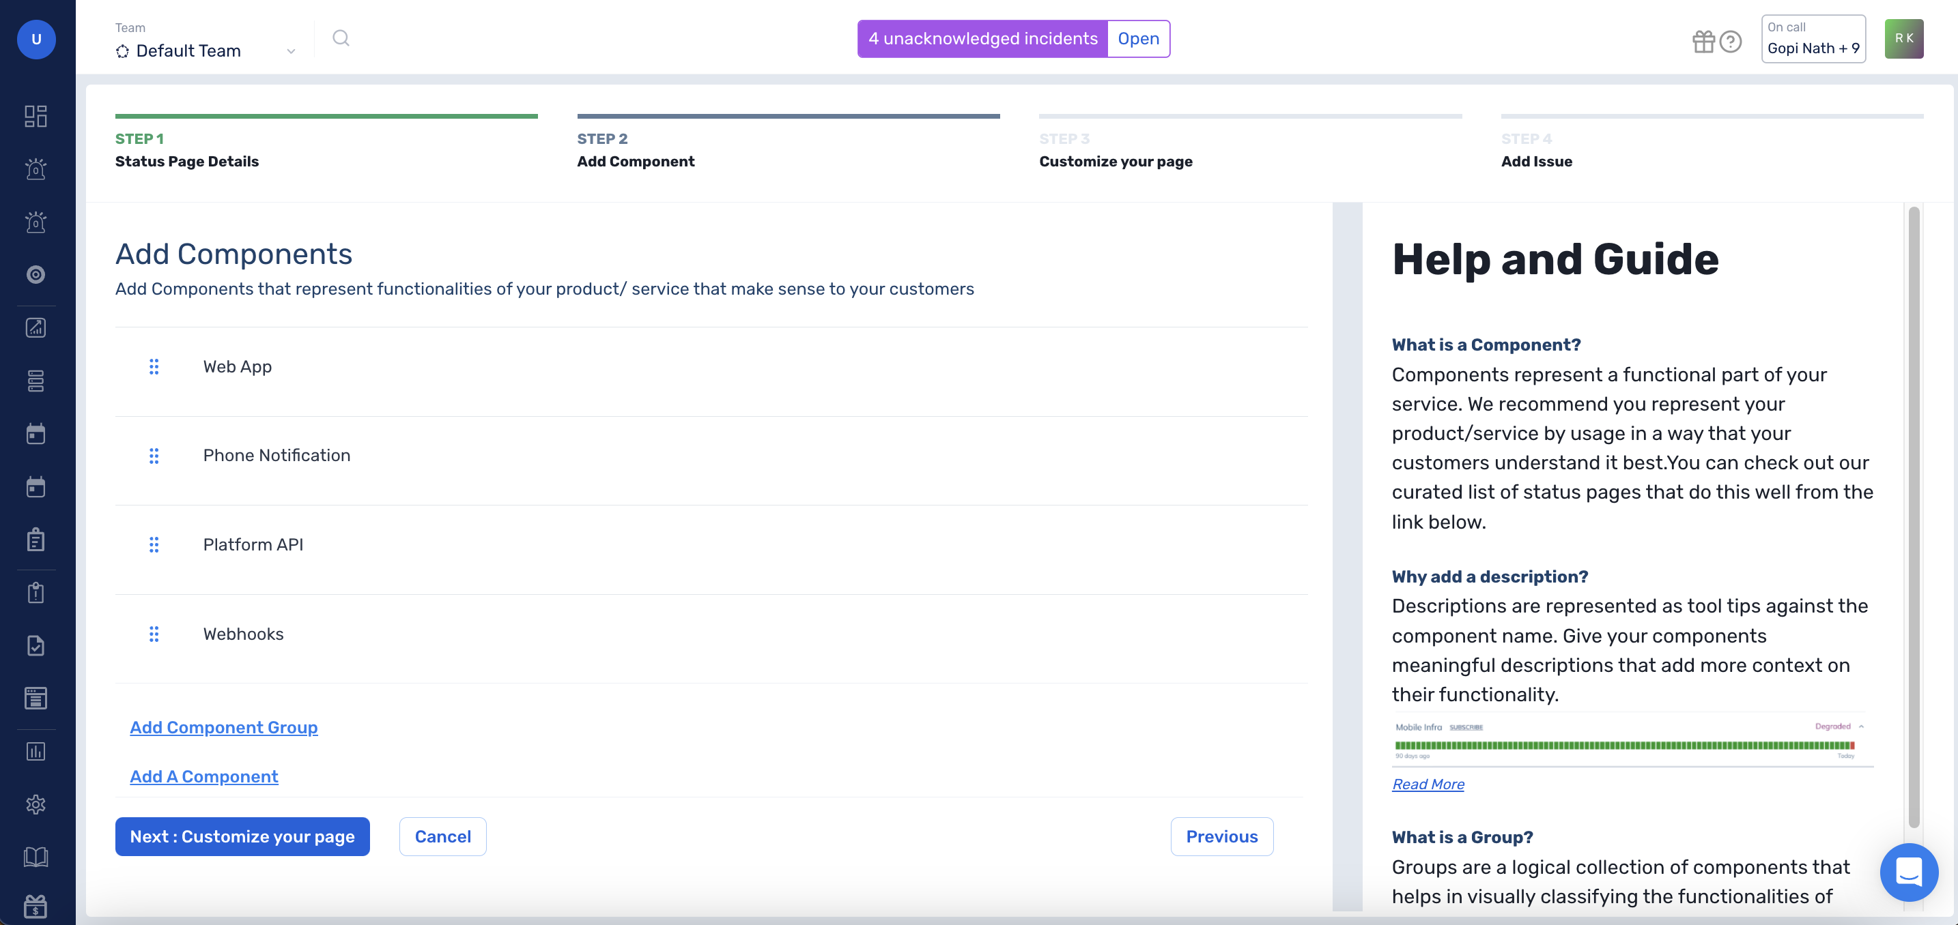Click Next : Customize your page button

[x=242, y=836]
